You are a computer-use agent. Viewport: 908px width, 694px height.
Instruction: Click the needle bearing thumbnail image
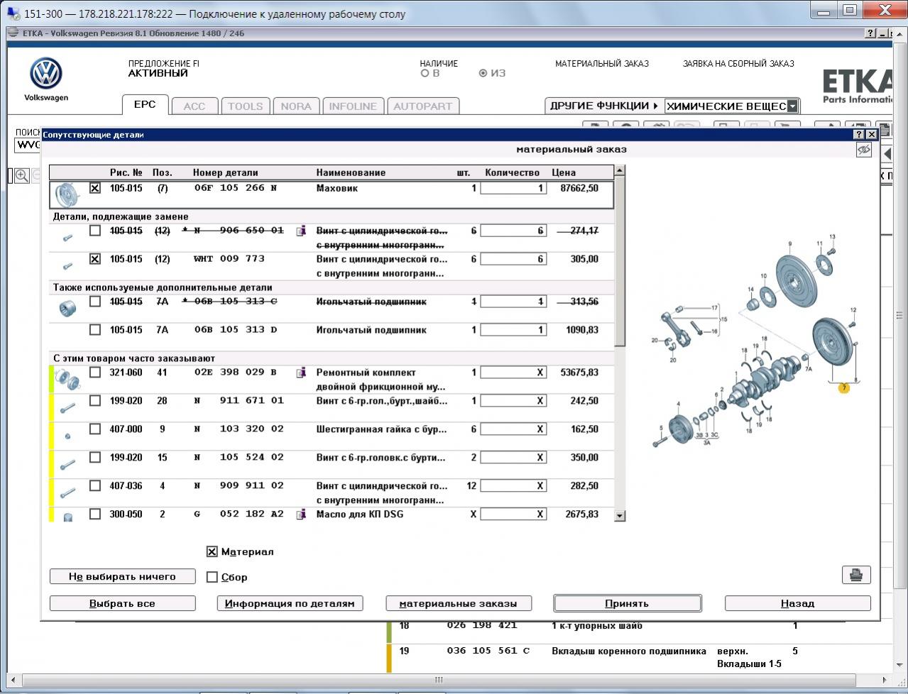(68, 307)
